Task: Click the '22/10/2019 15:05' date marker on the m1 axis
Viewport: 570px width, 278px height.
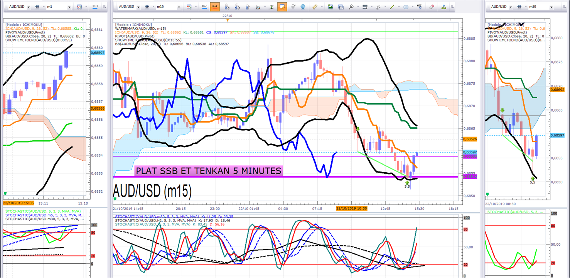Action: tap(19, 203)
